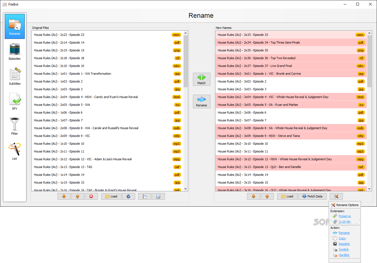Click the refresh icon under Original Files

(x=128, y=196)
